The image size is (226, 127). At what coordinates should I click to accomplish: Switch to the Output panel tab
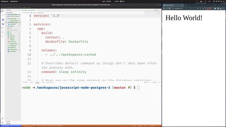coord(31,82)
